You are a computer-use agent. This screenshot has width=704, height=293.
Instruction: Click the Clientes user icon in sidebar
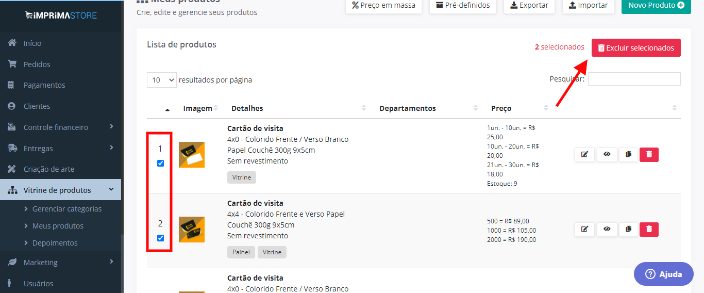pos(12,106)
